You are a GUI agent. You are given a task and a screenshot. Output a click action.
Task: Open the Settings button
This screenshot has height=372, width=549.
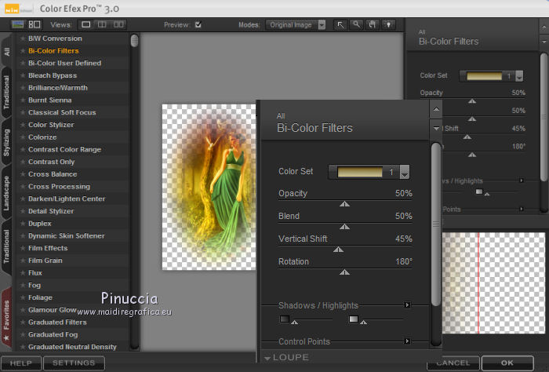(x=73, y=363)
